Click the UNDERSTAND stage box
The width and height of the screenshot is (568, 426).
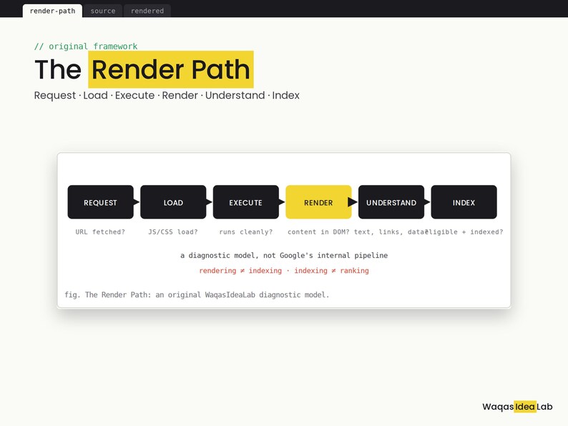[391, 202]
